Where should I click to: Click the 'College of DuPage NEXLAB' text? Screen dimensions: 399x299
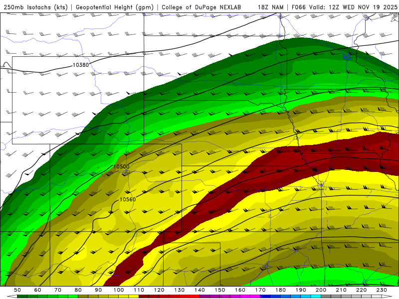click(201, 7)
